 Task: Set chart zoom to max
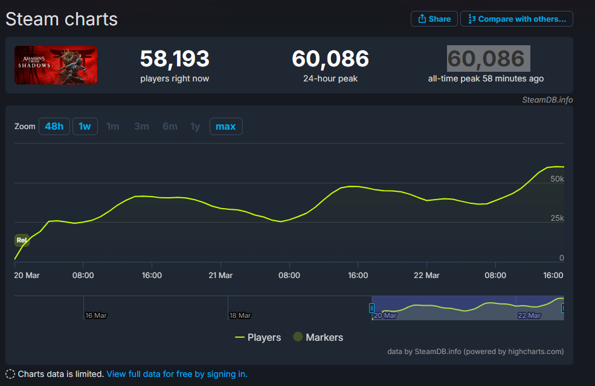(226, 126)
